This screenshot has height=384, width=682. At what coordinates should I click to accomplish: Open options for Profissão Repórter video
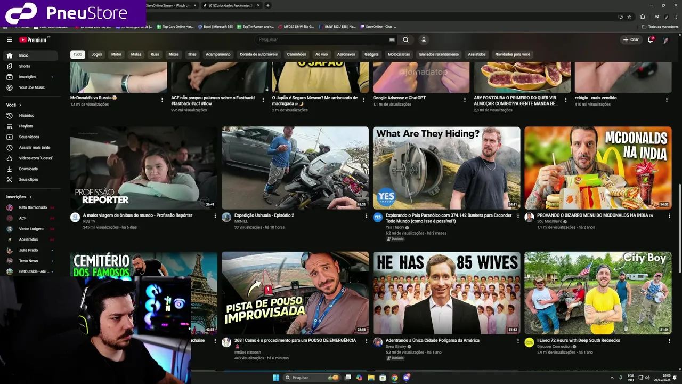coord(215,216)
